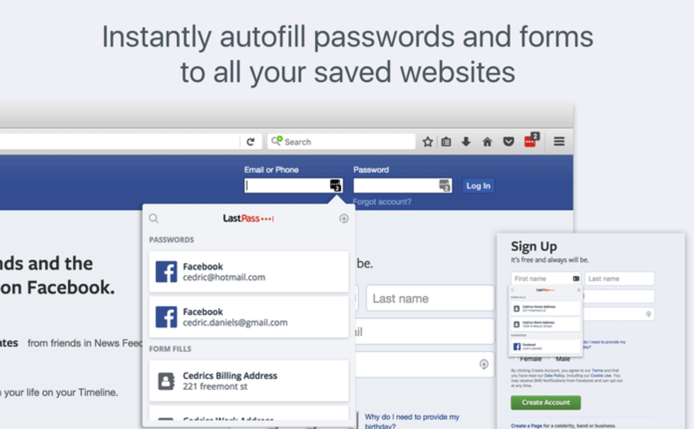Open the downloads arrow icon
694x429 pixels.
pos(466,141)
